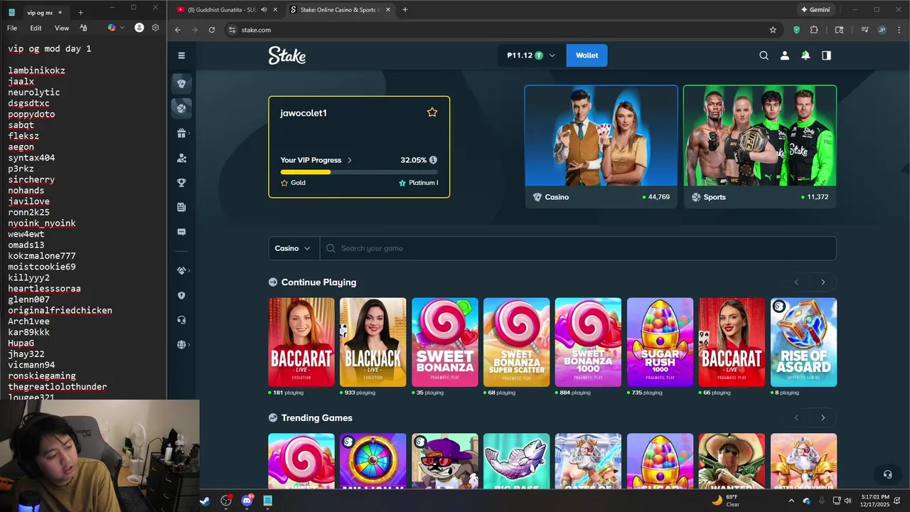Open the Casino banner card
Image resolution: width=910 pixels, height=512 pixels.
click(601, 146)
